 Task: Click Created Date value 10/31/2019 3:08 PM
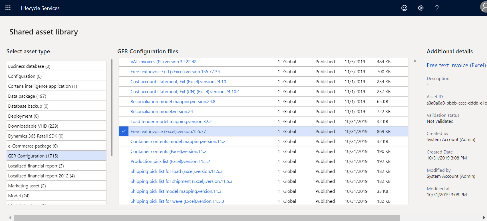[x=447, y=158]
